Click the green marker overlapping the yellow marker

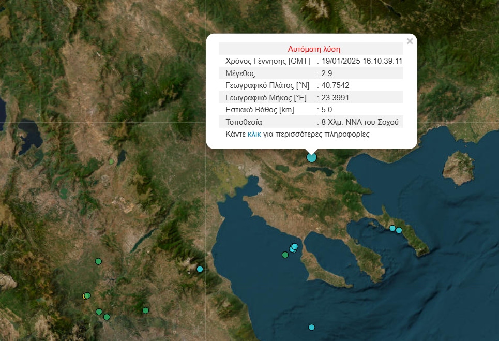pos(88,295)
